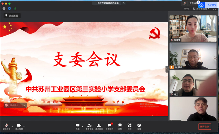Click the 你正在观看顾超的屏幕 notice

pos(108,3)
